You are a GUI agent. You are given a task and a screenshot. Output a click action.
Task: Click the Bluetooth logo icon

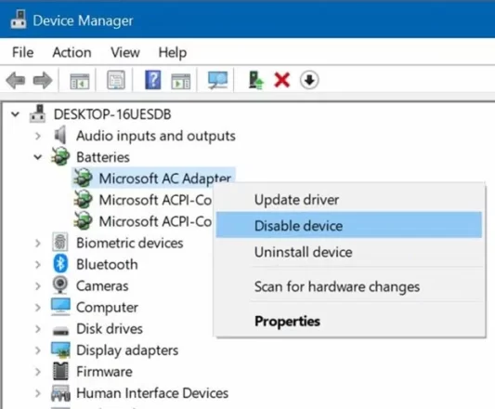click(x=60, y=264)
